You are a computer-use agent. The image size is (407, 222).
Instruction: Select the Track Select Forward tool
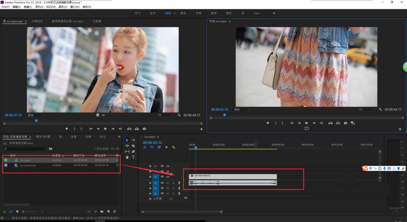point(133,140)
